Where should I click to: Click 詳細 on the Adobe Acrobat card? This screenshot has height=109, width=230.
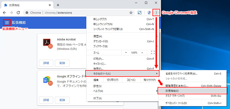pos(46,63)
